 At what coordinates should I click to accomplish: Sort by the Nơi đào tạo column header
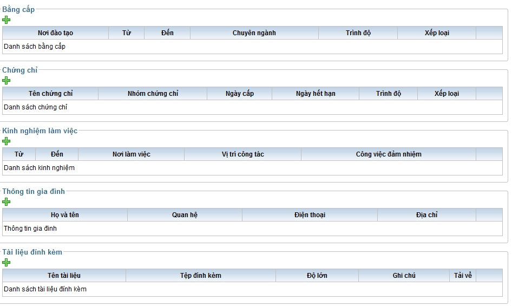55,33
